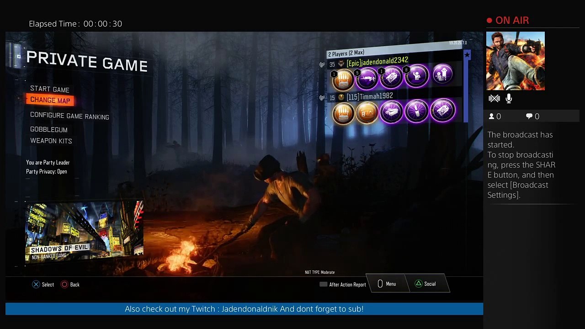This screenshot has width=585, height=329.
Task: Pick jadendonald2342's purple price-tag gobblegum
Action: [x=392, y=77]
